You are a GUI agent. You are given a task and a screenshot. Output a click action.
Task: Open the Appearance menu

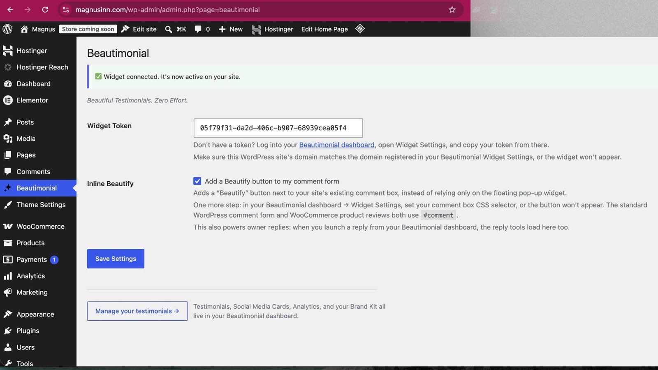coord(38,314)
